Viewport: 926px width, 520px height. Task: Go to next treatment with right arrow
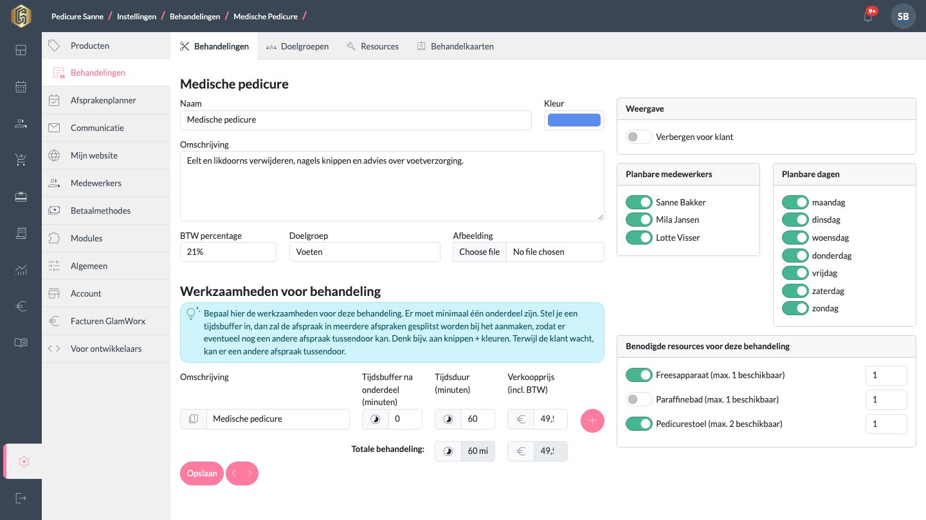250,474
